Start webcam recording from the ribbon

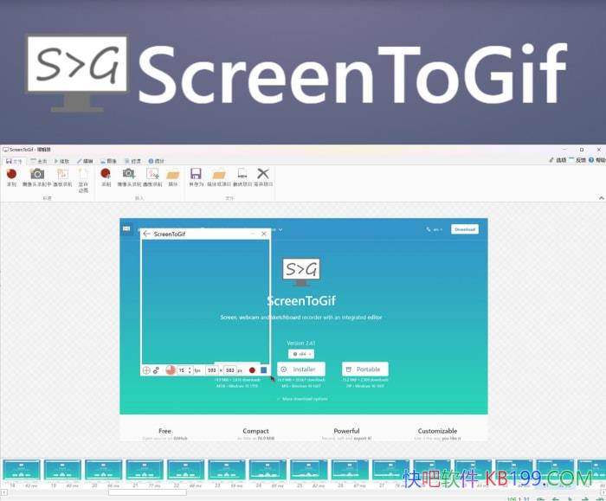37,175
